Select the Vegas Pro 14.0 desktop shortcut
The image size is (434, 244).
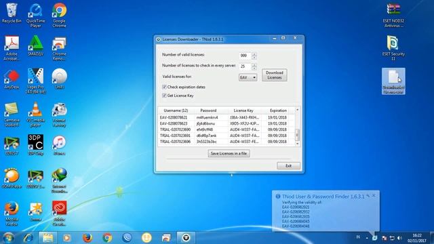click(x=36, y=81)
